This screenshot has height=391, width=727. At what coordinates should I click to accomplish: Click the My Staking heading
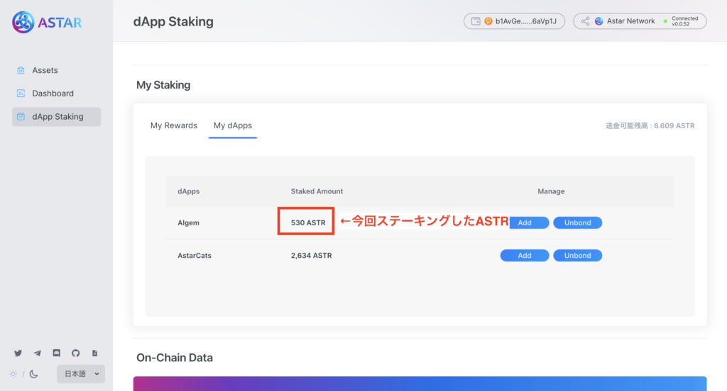pyautogui.click(x=163, y=85)
